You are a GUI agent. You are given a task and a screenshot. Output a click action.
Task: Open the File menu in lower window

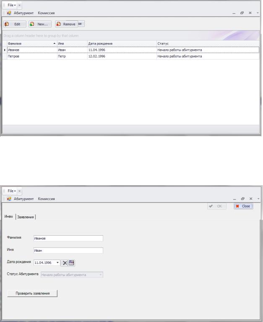coord(11,191)
